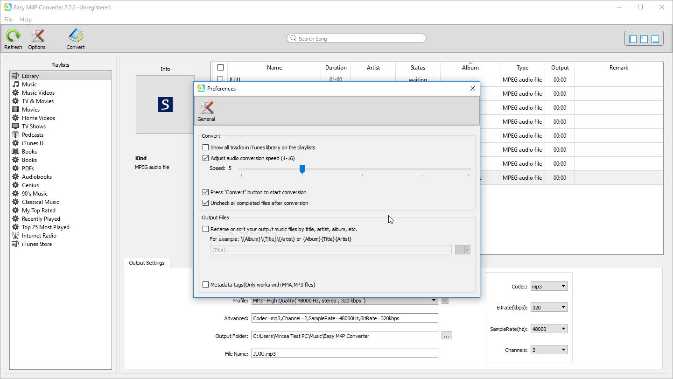Select the Library playlist
This screenshot has width=673, height=379.
point(61,76)
